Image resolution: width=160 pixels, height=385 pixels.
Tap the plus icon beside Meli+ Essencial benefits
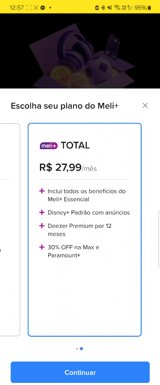click(x=42, y=191)
